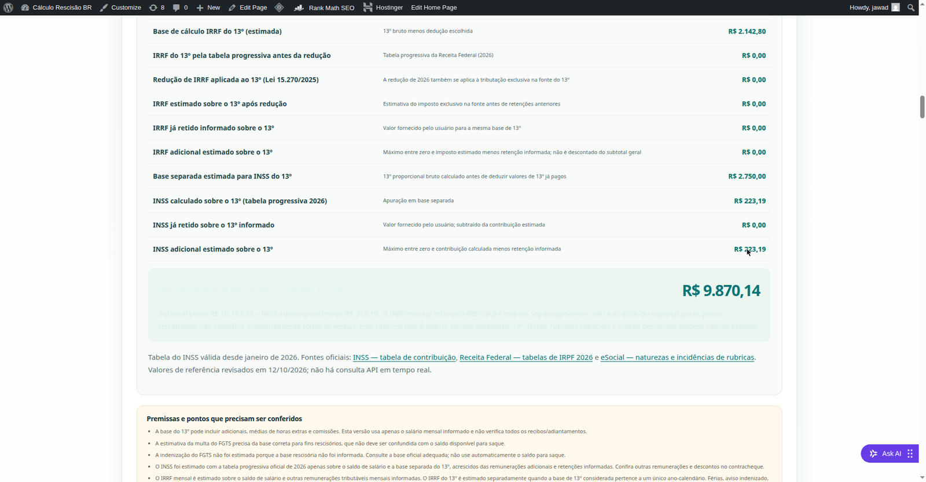926x482 pixels.
Task: Click 'Base de cálculo IRRF do 13º (estimada)' label
Action: [217, 31]
